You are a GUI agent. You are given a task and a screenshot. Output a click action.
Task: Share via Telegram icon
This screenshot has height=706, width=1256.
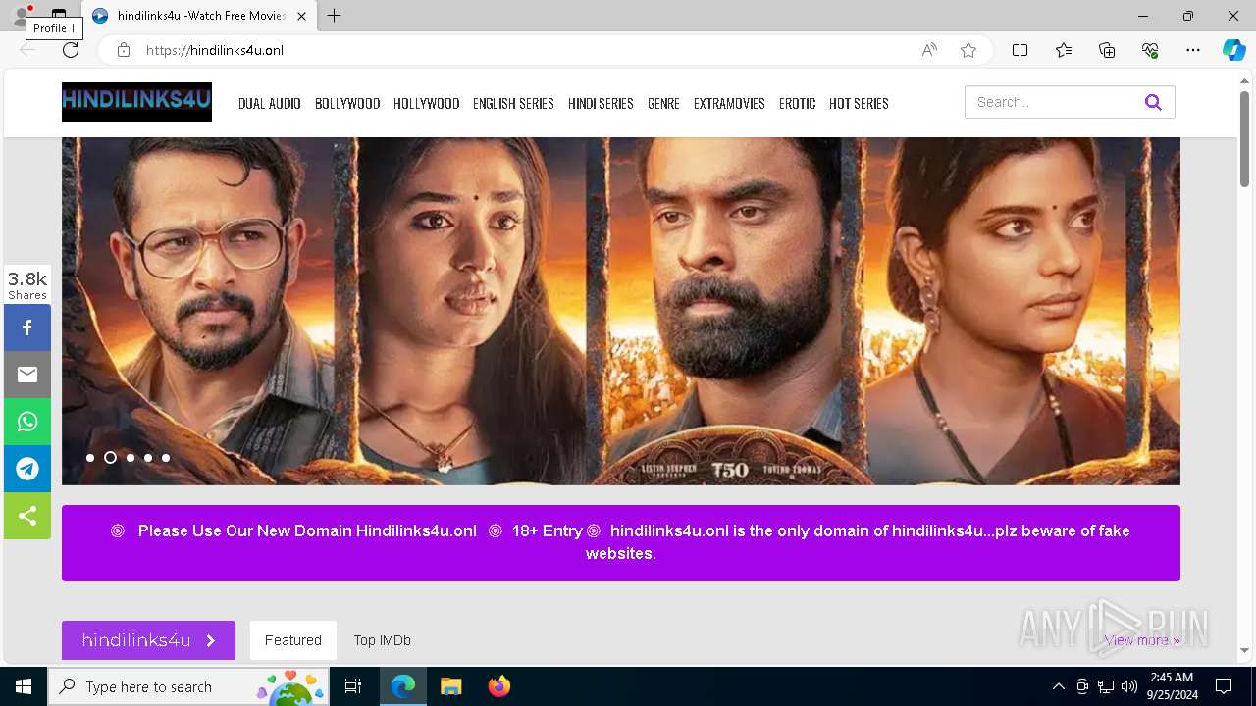click(x=27, y=469)
